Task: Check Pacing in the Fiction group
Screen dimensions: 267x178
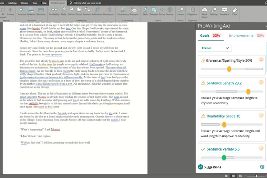Action: point(162,12)
